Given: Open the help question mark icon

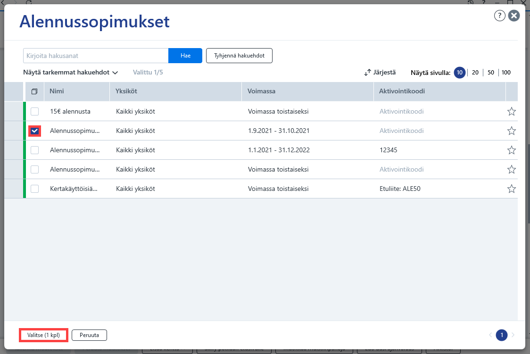Looking at the screenshot, I should click(x=499, y=16).
